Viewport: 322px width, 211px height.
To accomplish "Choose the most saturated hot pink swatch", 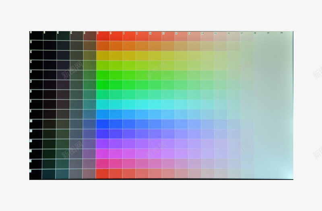I will click(x=103, y=163).
